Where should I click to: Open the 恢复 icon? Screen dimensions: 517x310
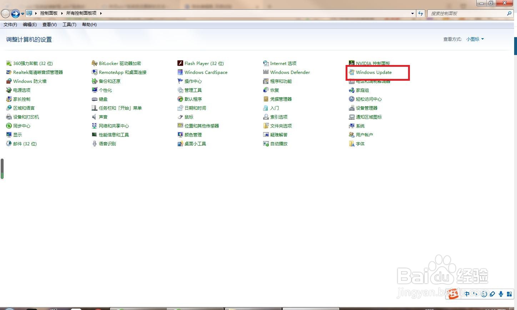[266, 90]
